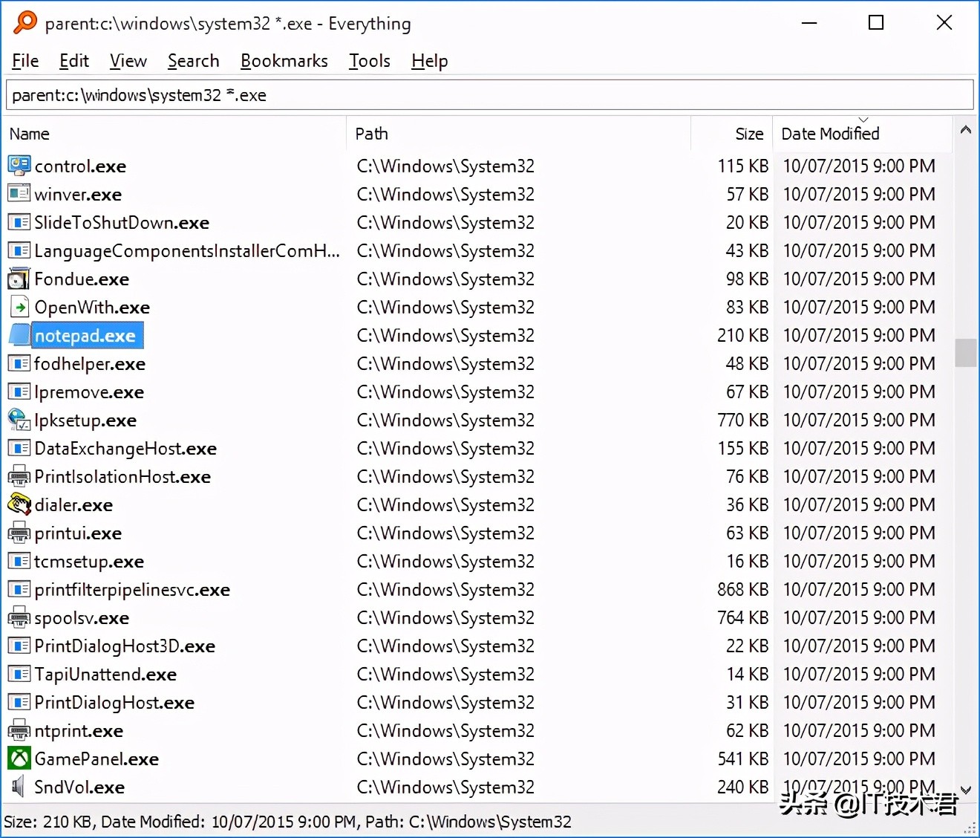Click the sort chevron above Date Modified column

click(863, 119)
